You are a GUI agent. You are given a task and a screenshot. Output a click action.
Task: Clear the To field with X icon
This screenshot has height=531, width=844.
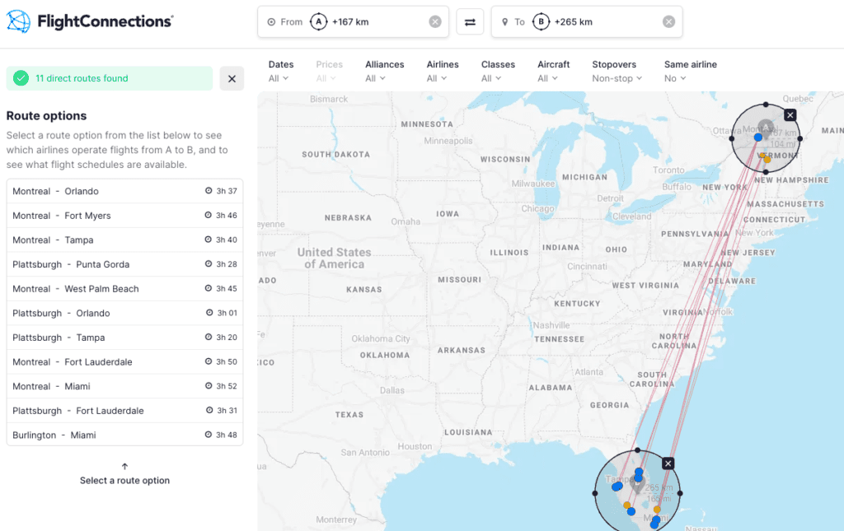668,22
